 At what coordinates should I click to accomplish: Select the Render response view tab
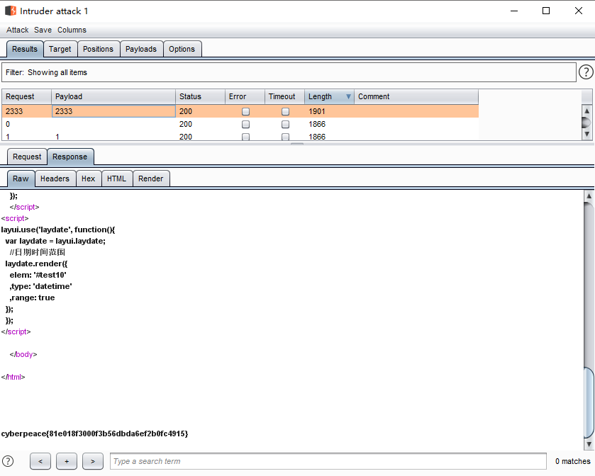click(151, 178)
